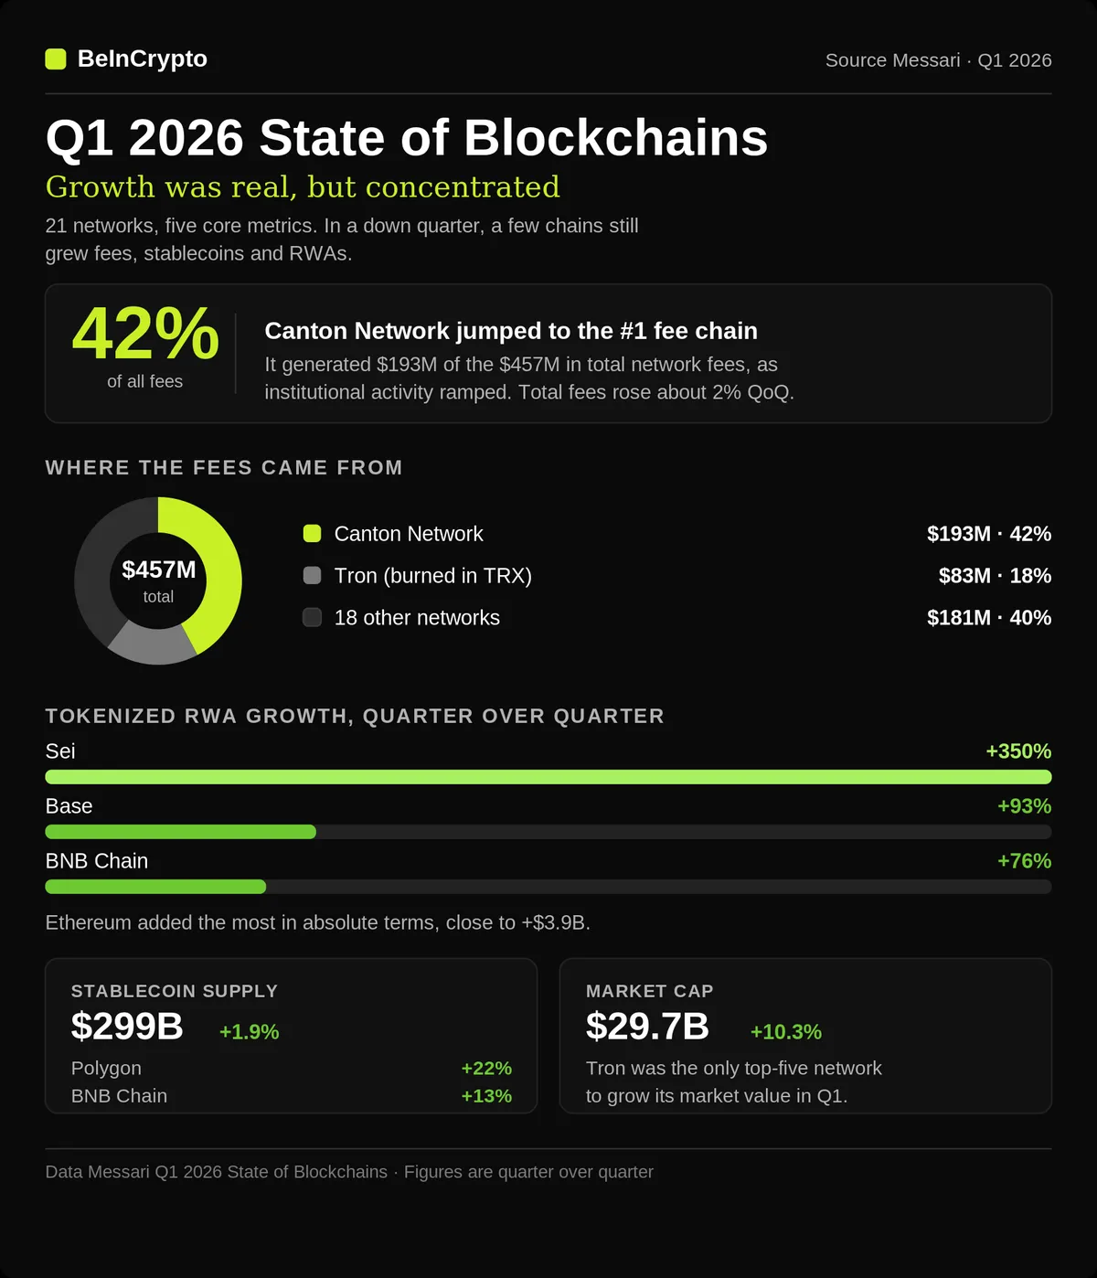
Task: Click the $193M · 42% Canton value
Action: click(989, 534)
